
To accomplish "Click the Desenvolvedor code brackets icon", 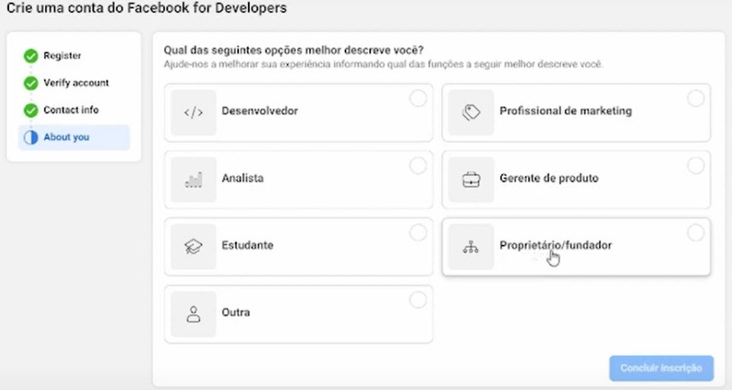I will click(193, 113).
